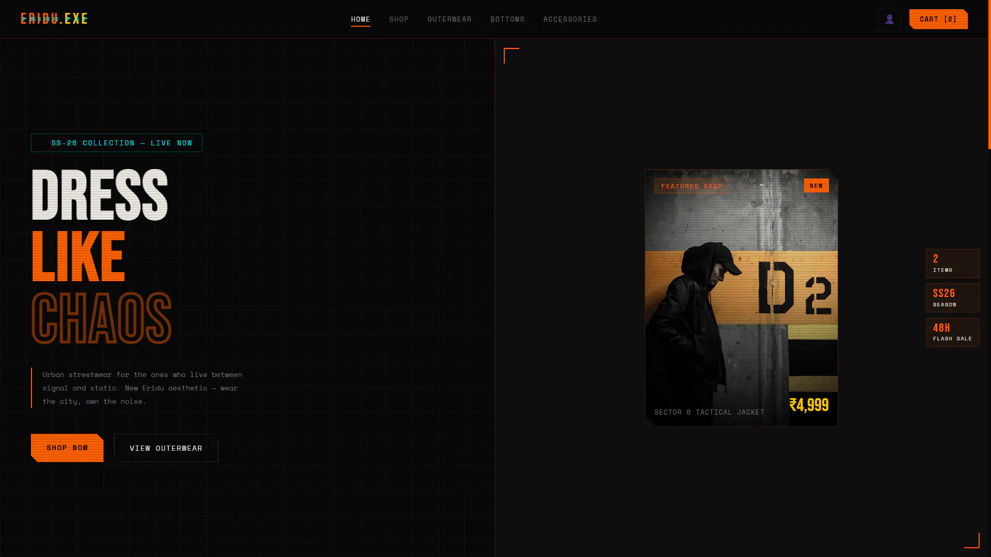The width and height of the screenshot is (991, 557).
Task: Click the orange LIKE headline word
Action: pyautogui.click(x=78, y=256)
